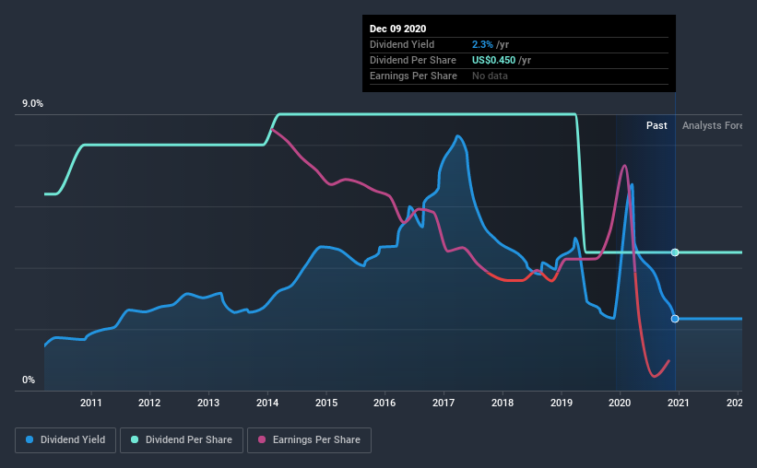Image resolution: width=757 pixels, height=468 pixels.
Task: Click the teal Dividend Per Share legend dot
Action: [x=135, y=439]
